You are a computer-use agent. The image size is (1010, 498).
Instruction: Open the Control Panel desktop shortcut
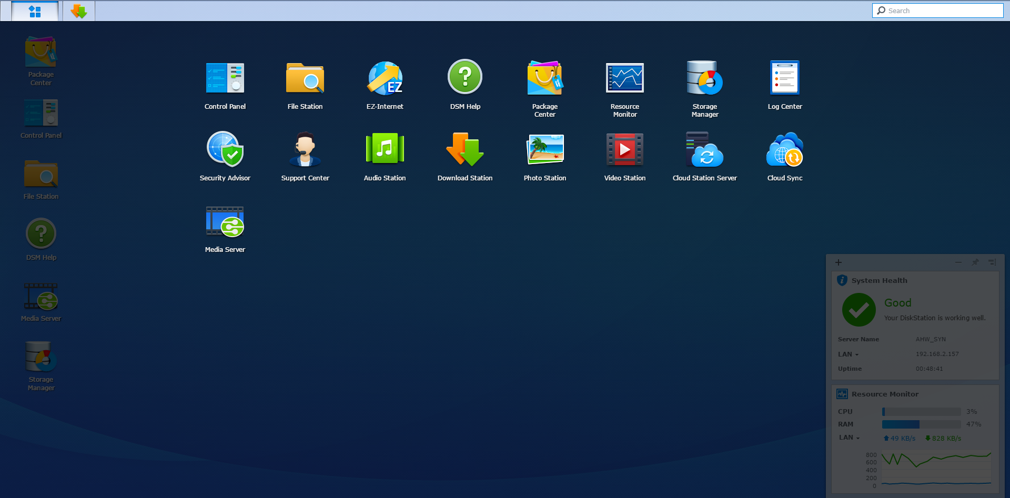click(41, 119)
